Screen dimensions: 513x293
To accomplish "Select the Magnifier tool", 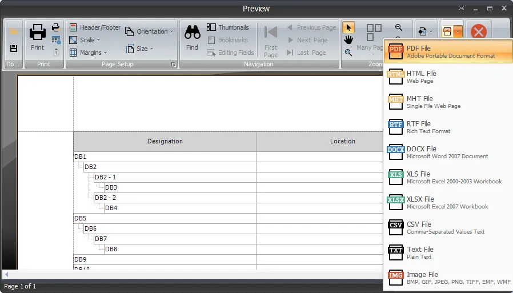I will coord(348,53).
